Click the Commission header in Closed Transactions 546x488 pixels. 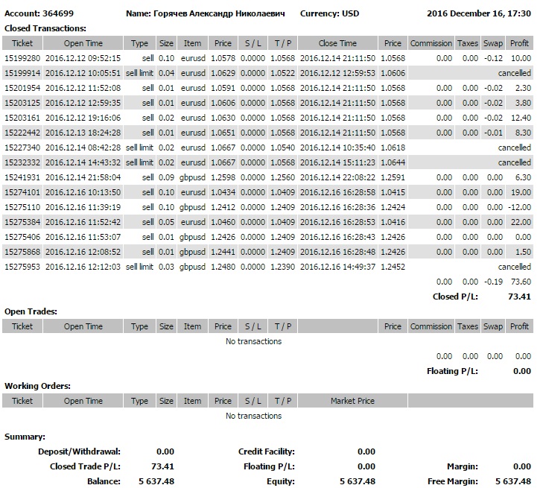coord(431,43)
